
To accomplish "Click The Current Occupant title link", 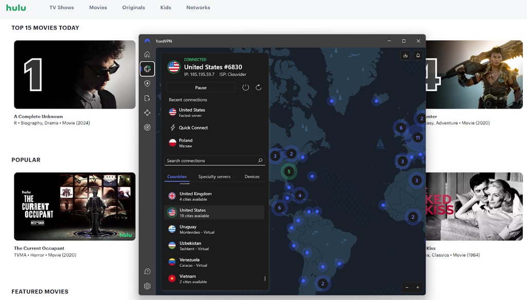I will [39, 248].
